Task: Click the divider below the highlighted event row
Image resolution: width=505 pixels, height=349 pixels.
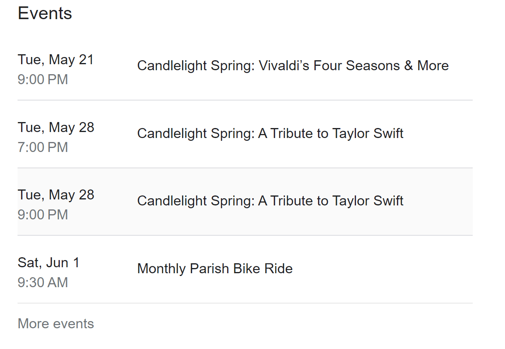Action: [245, 235]
